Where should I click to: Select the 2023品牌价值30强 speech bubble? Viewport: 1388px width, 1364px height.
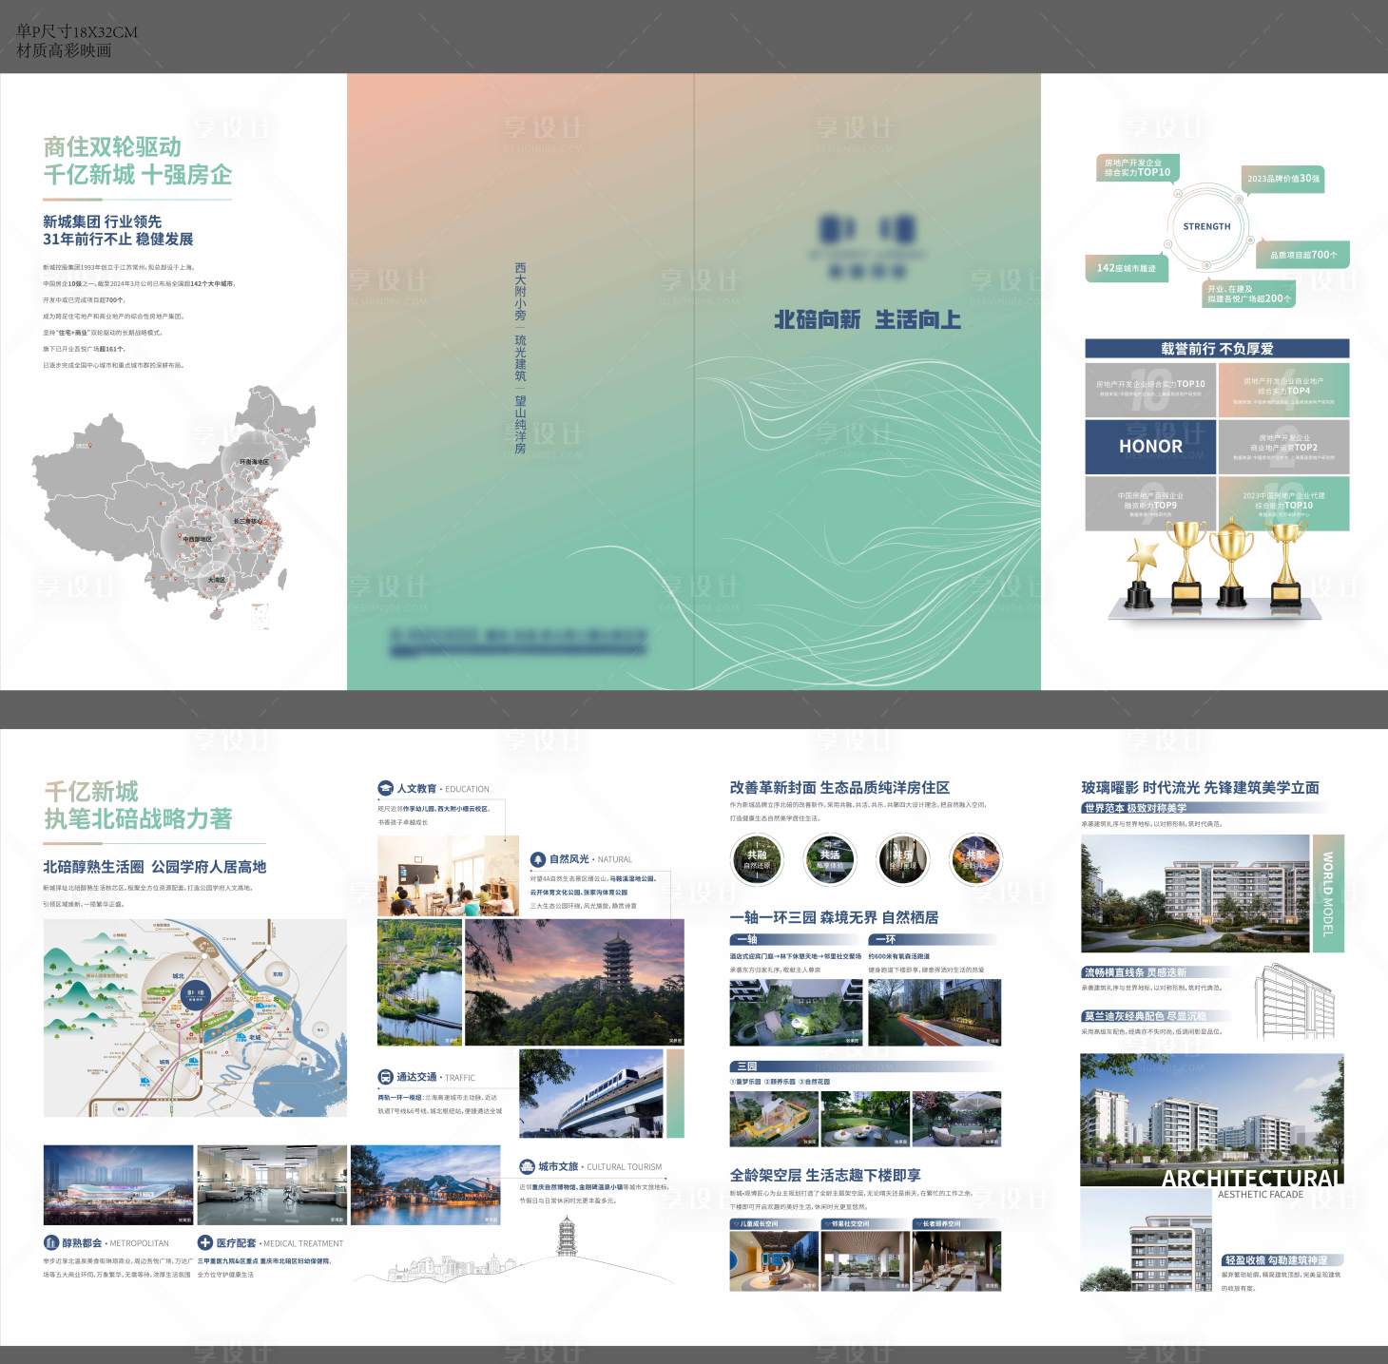coord(1282,179)
